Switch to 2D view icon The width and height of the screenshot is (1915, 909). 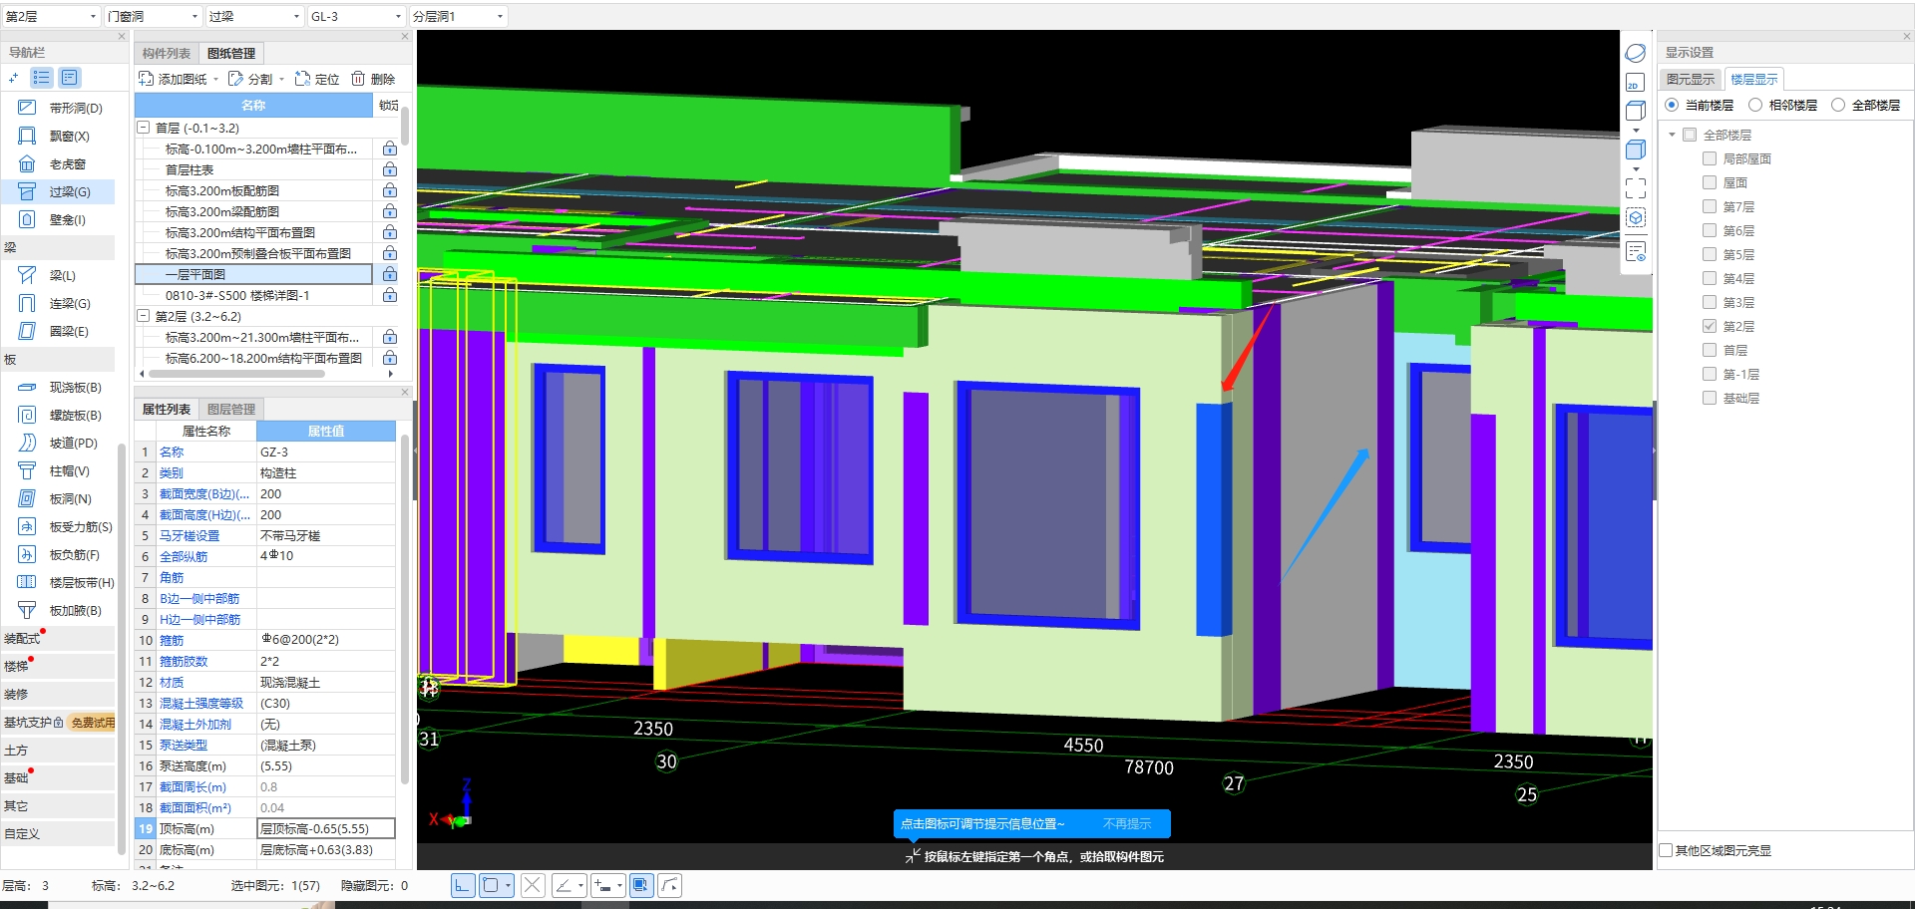tap(1635, 82)
